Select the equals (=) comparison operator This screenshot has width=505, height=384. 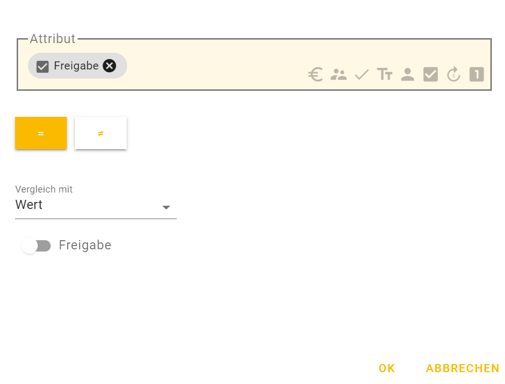(41, 133)
